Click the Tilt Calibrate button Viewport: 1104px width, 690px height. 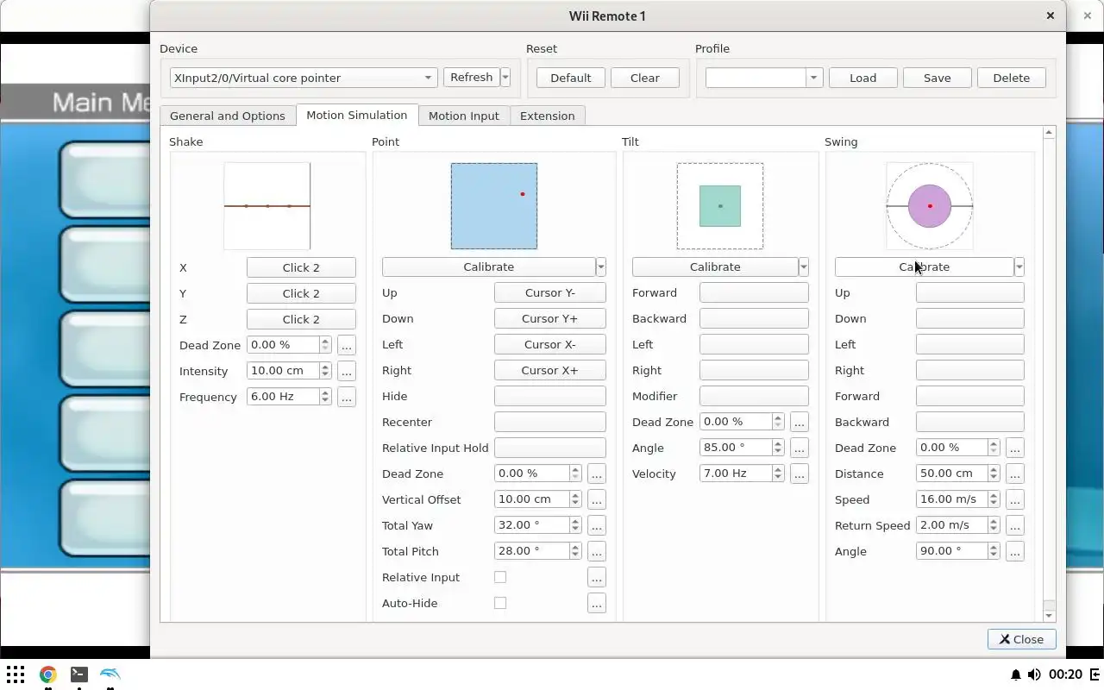pyautogui.click(x=715, y=267)
